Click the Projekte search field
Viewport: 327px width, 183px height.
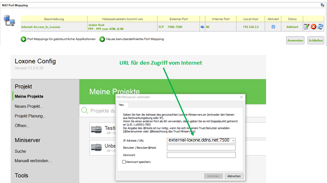[x=98, y=111]
